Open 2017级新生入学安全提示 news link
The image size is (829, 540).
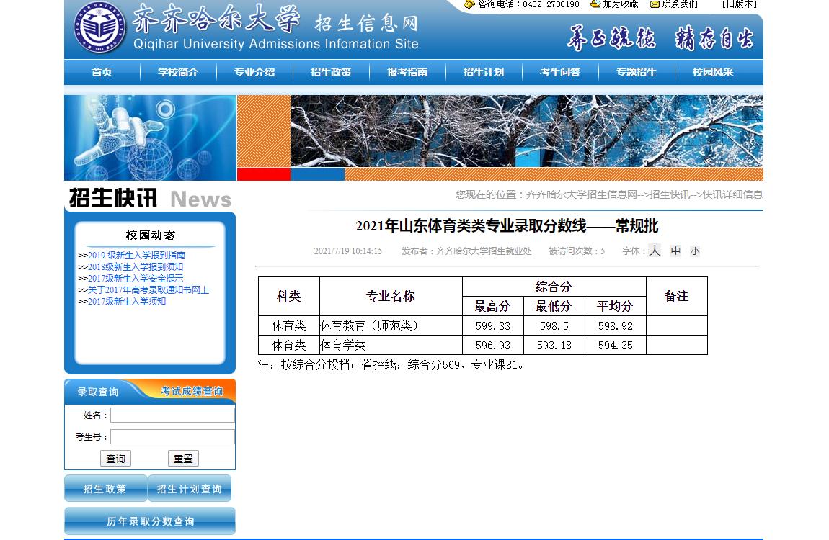pyautogui.click(x=136, y=279)
